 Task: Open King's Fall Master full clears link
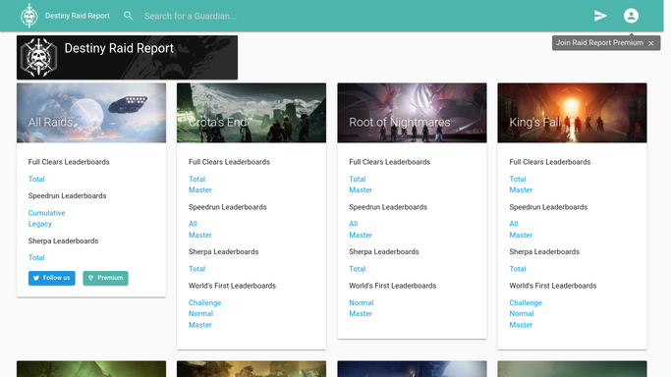[521, 189]
